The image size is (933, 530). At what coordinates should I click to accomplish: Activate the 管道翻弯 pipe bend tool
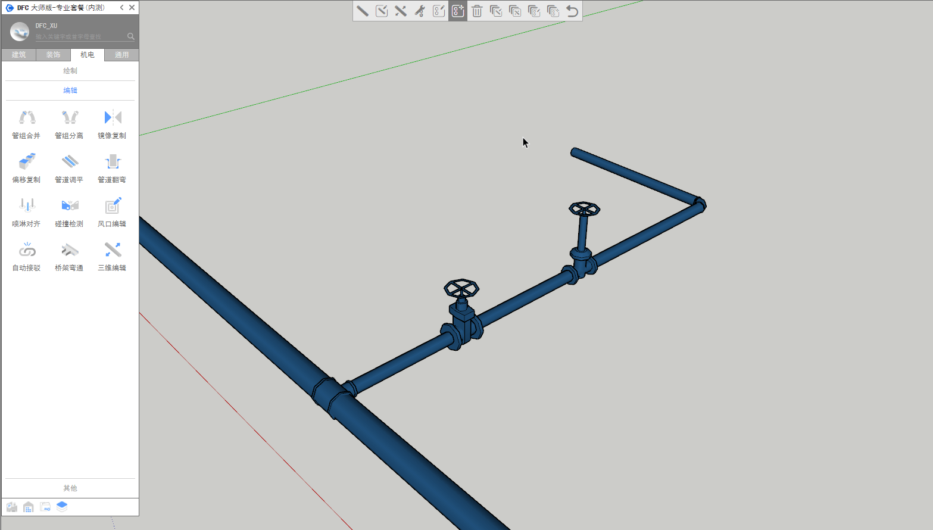[x=112, y=168]
